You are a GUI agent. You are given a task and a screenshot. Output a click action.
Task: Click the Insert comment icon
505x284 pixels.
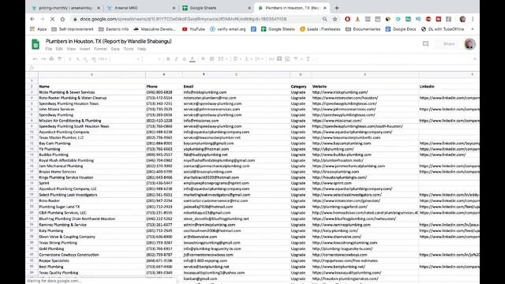[279, 59]
